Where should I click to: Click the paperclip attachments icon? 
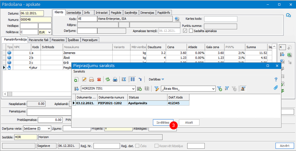(x=276, y=87)
